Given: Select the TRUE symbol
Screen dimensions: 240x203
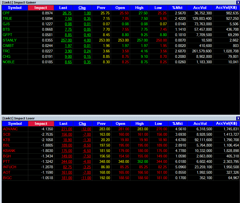Looking at the screenshot, I should coord(7,19).
